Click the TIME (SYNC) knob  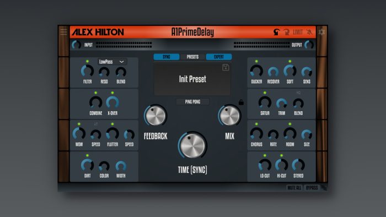coord(192,145)
